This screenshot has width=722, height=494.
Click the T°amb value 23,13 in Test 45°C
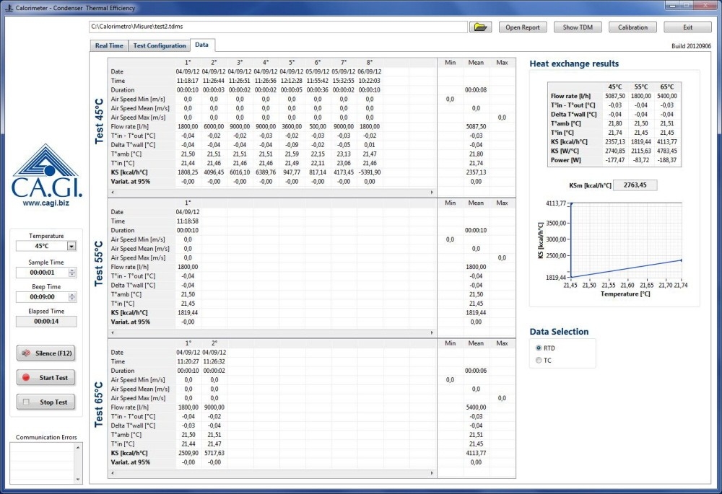(344, 154)
